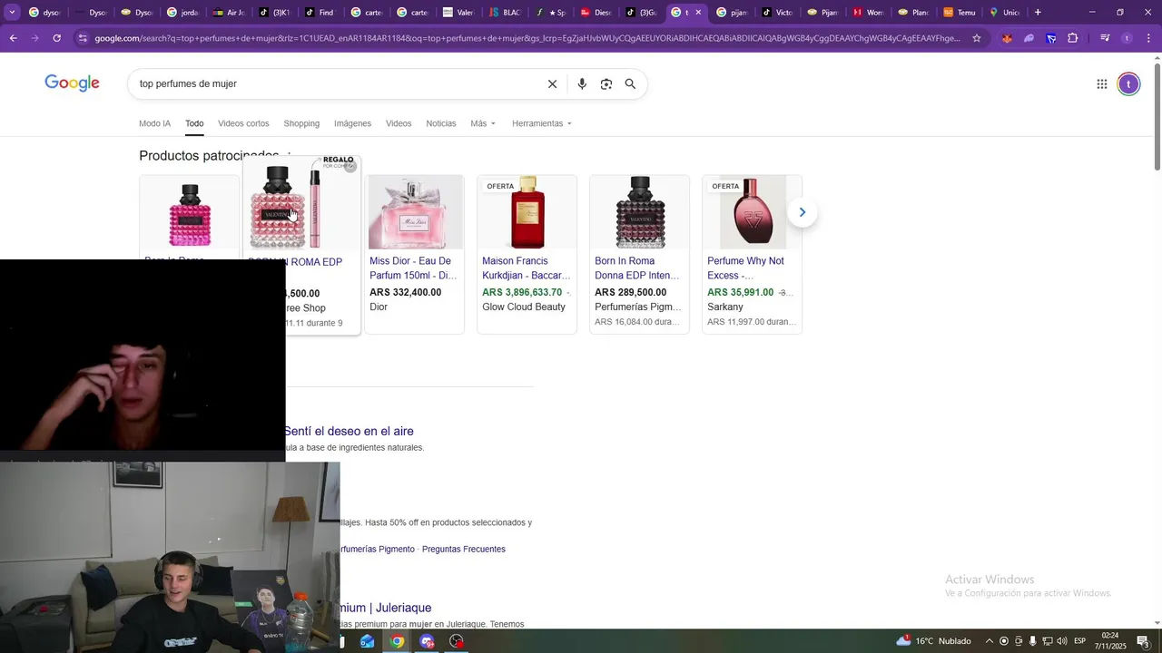Show next sponsored products with arrow

click(802, 212)
